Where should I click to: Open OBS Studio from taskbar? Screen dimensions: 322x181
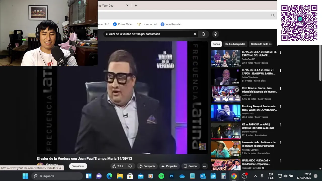pyautogui.click(x=244, y=176)
